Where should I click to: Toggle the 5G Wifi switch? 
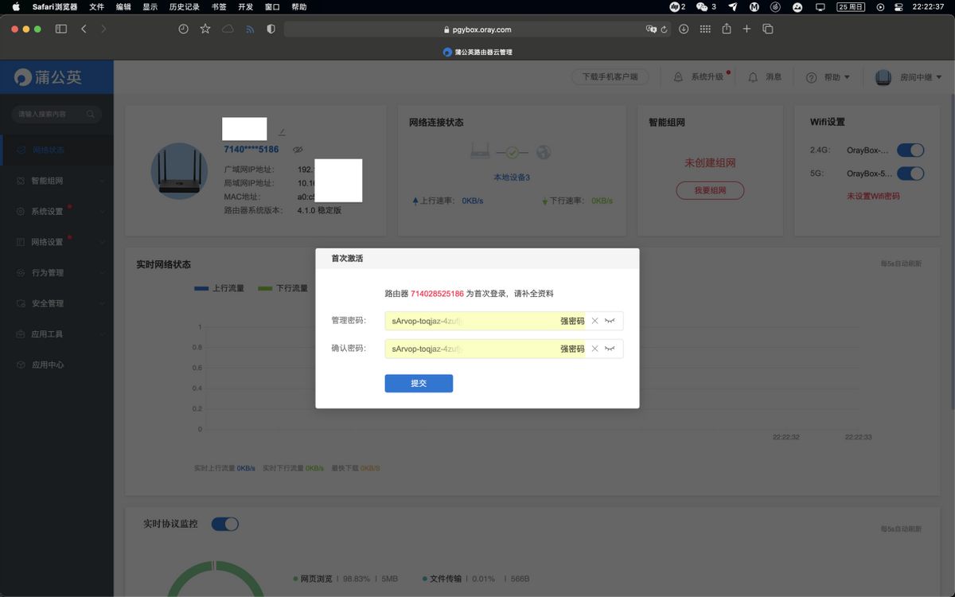910,174
